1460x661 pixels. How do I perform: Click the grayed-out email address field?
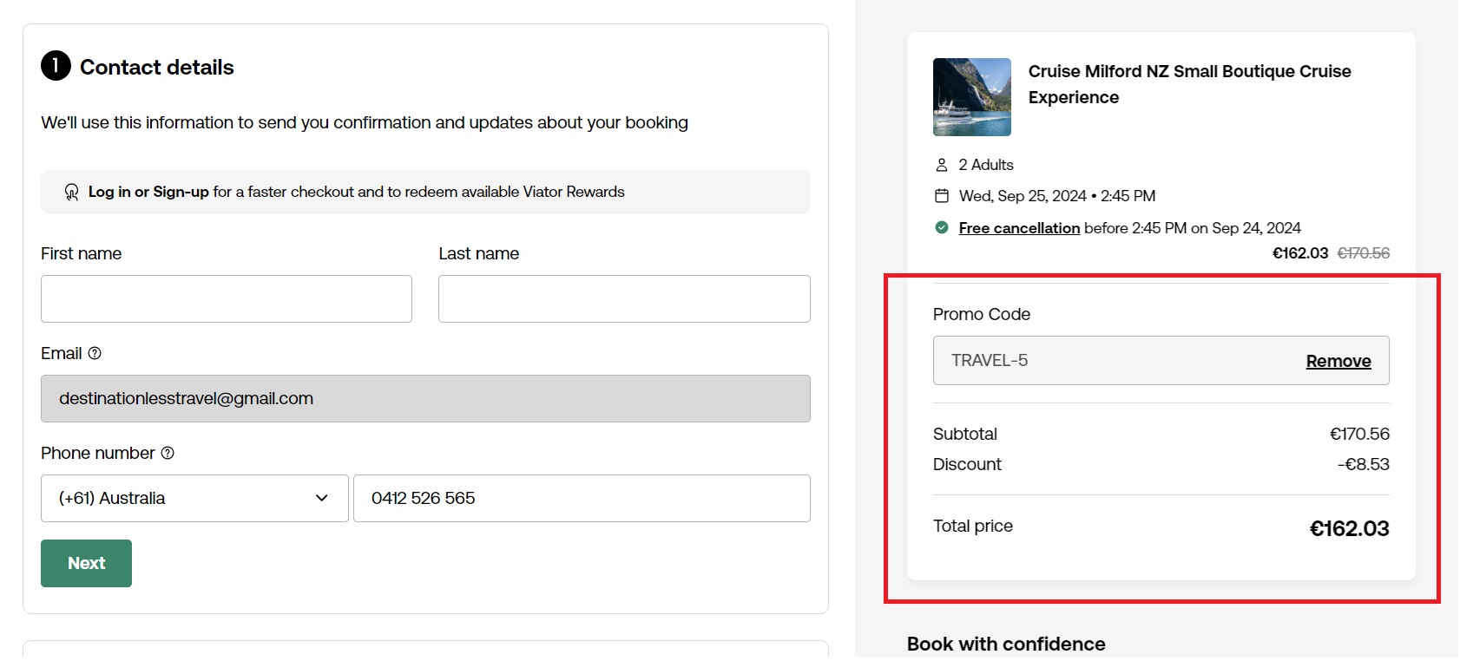[x=425, y=398]
